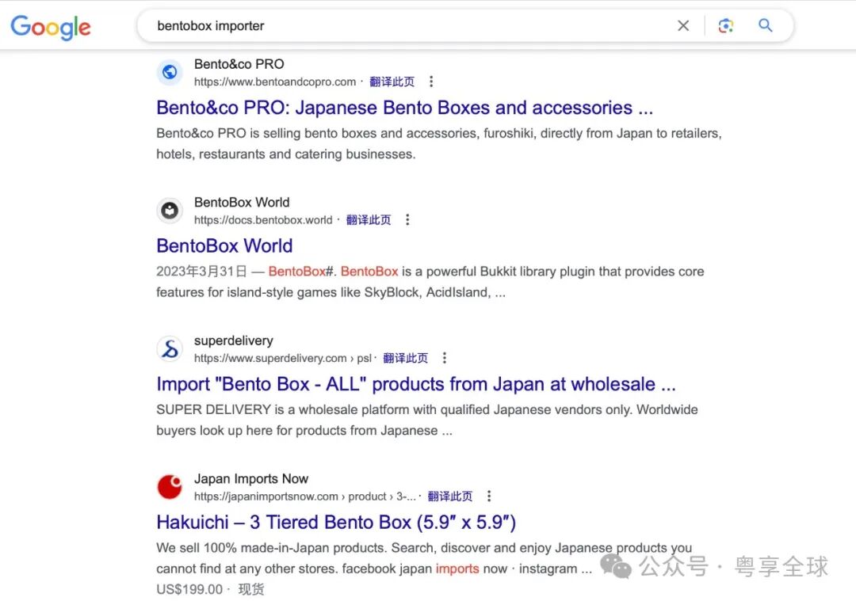This screenshot has height=601, width=856.
Task: Clear the search box with the X icon
Action: (683, 25)
